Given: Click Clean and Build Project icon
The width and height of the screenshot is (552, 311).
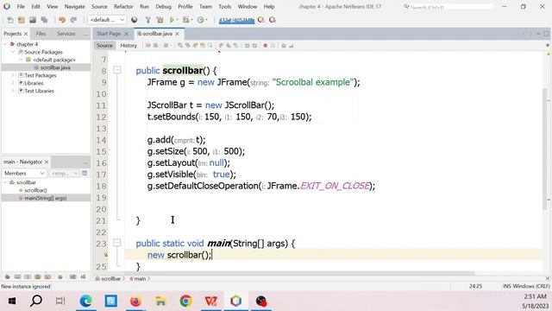Looking at the screenshot, I should click(160, 20).
